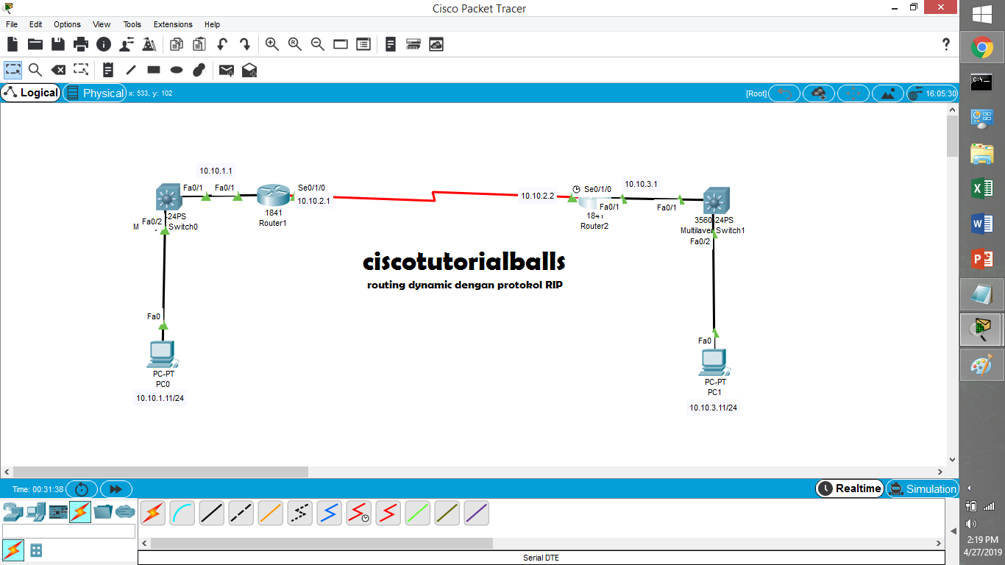
Task: Open the Extensions menu
Action: [172, 24]
